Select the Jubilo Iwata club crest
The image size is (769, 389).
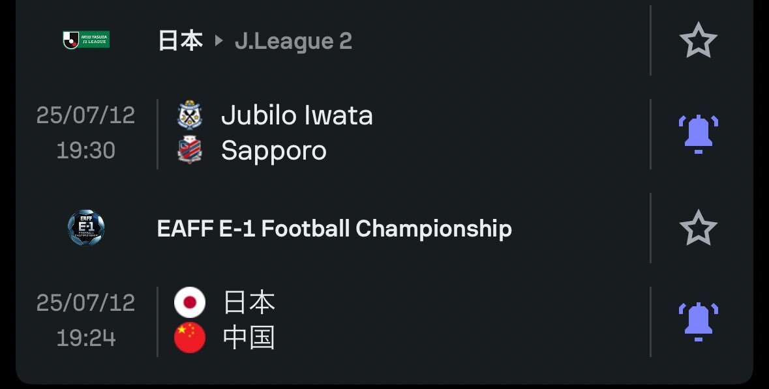click(x=190, y=115)
